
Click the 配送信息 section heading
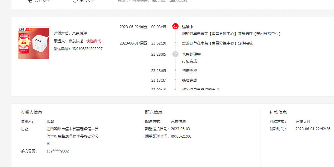point(154,112)
